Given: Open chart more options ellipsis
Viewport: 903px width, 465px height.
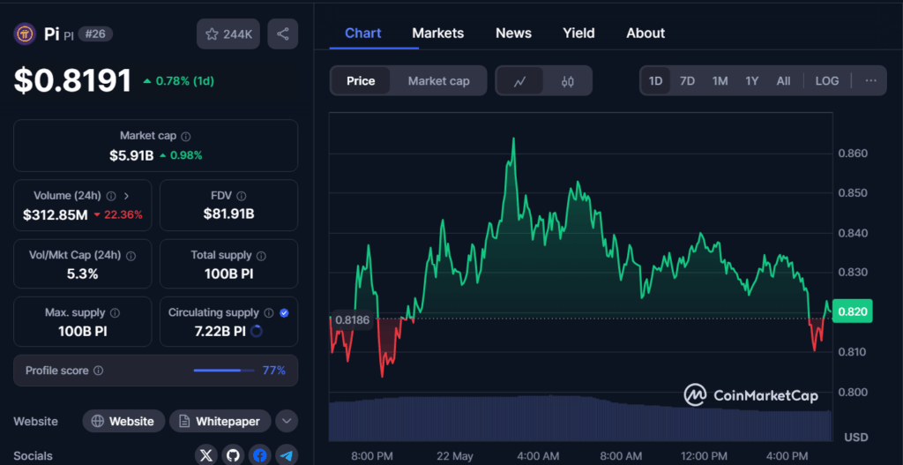Looking at the screenshot, I should click(x=870, y=80).
